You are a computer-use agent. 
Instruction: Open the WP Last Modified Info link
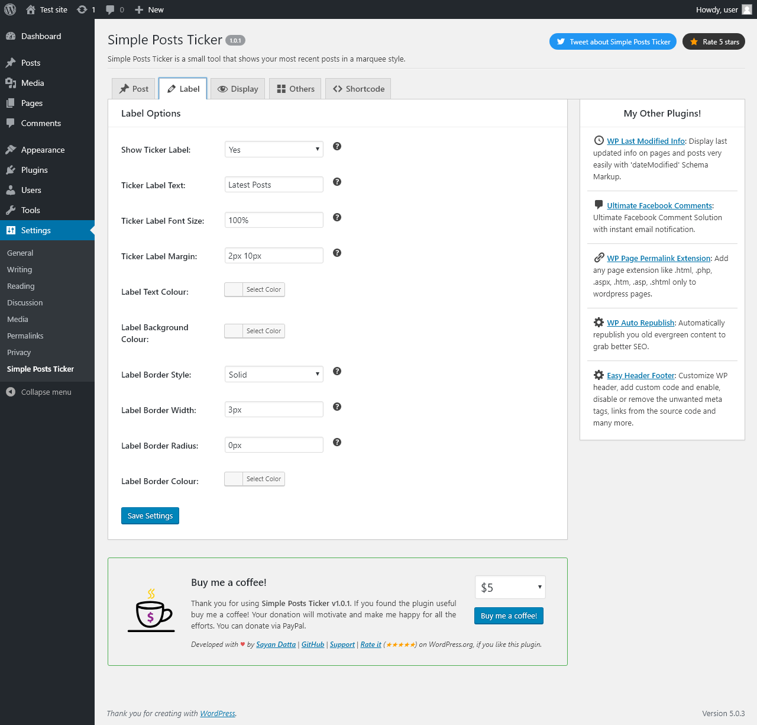pyautogui.click(x=646, y=141)
